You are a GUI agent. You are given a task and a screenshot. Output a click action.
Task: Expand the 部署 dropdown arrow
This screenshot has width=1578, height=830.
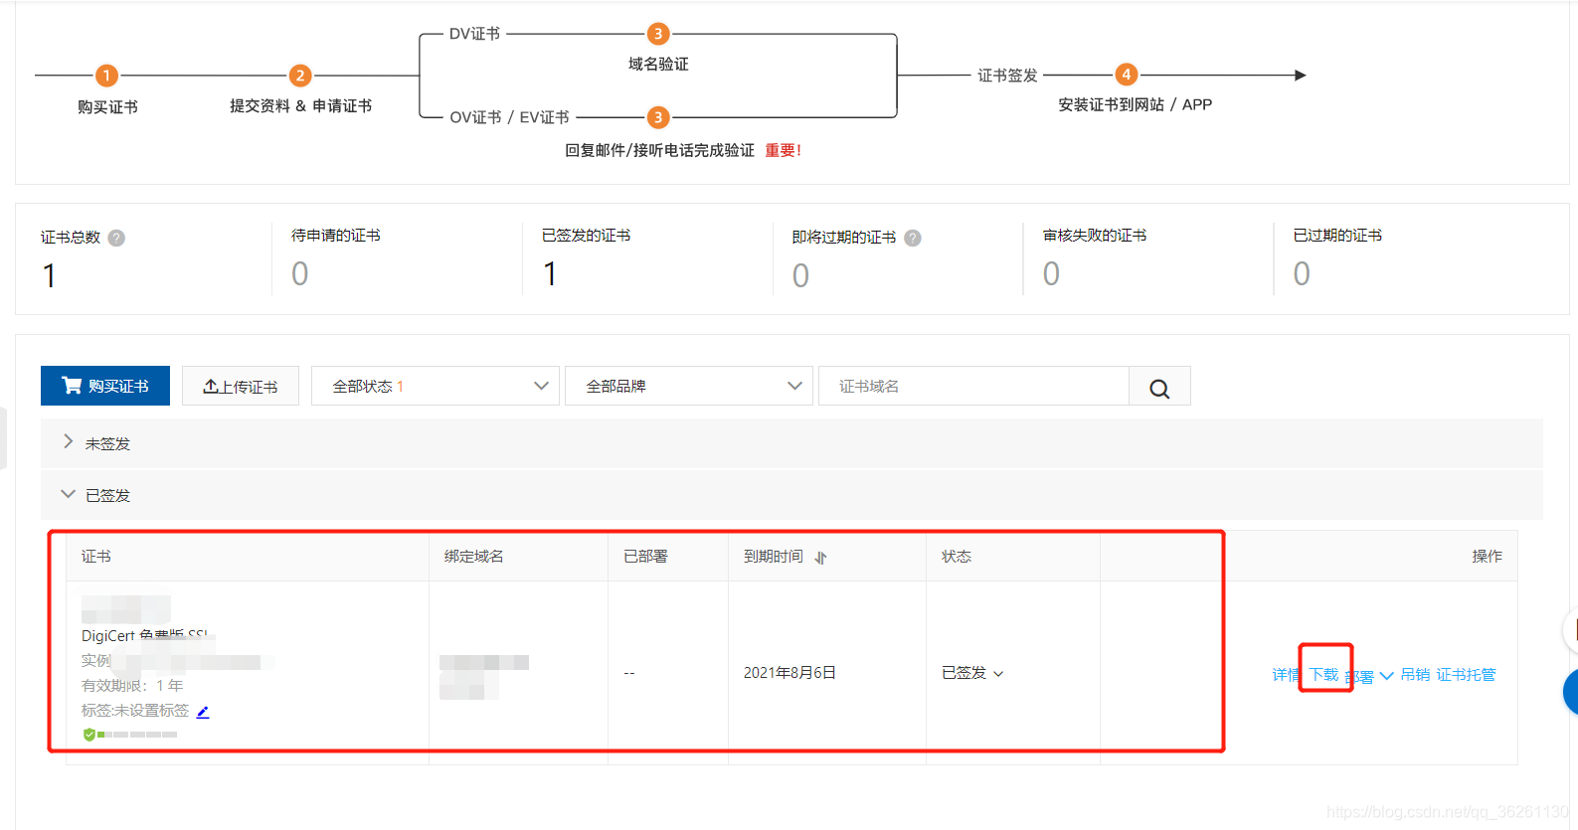(1386, 676)
